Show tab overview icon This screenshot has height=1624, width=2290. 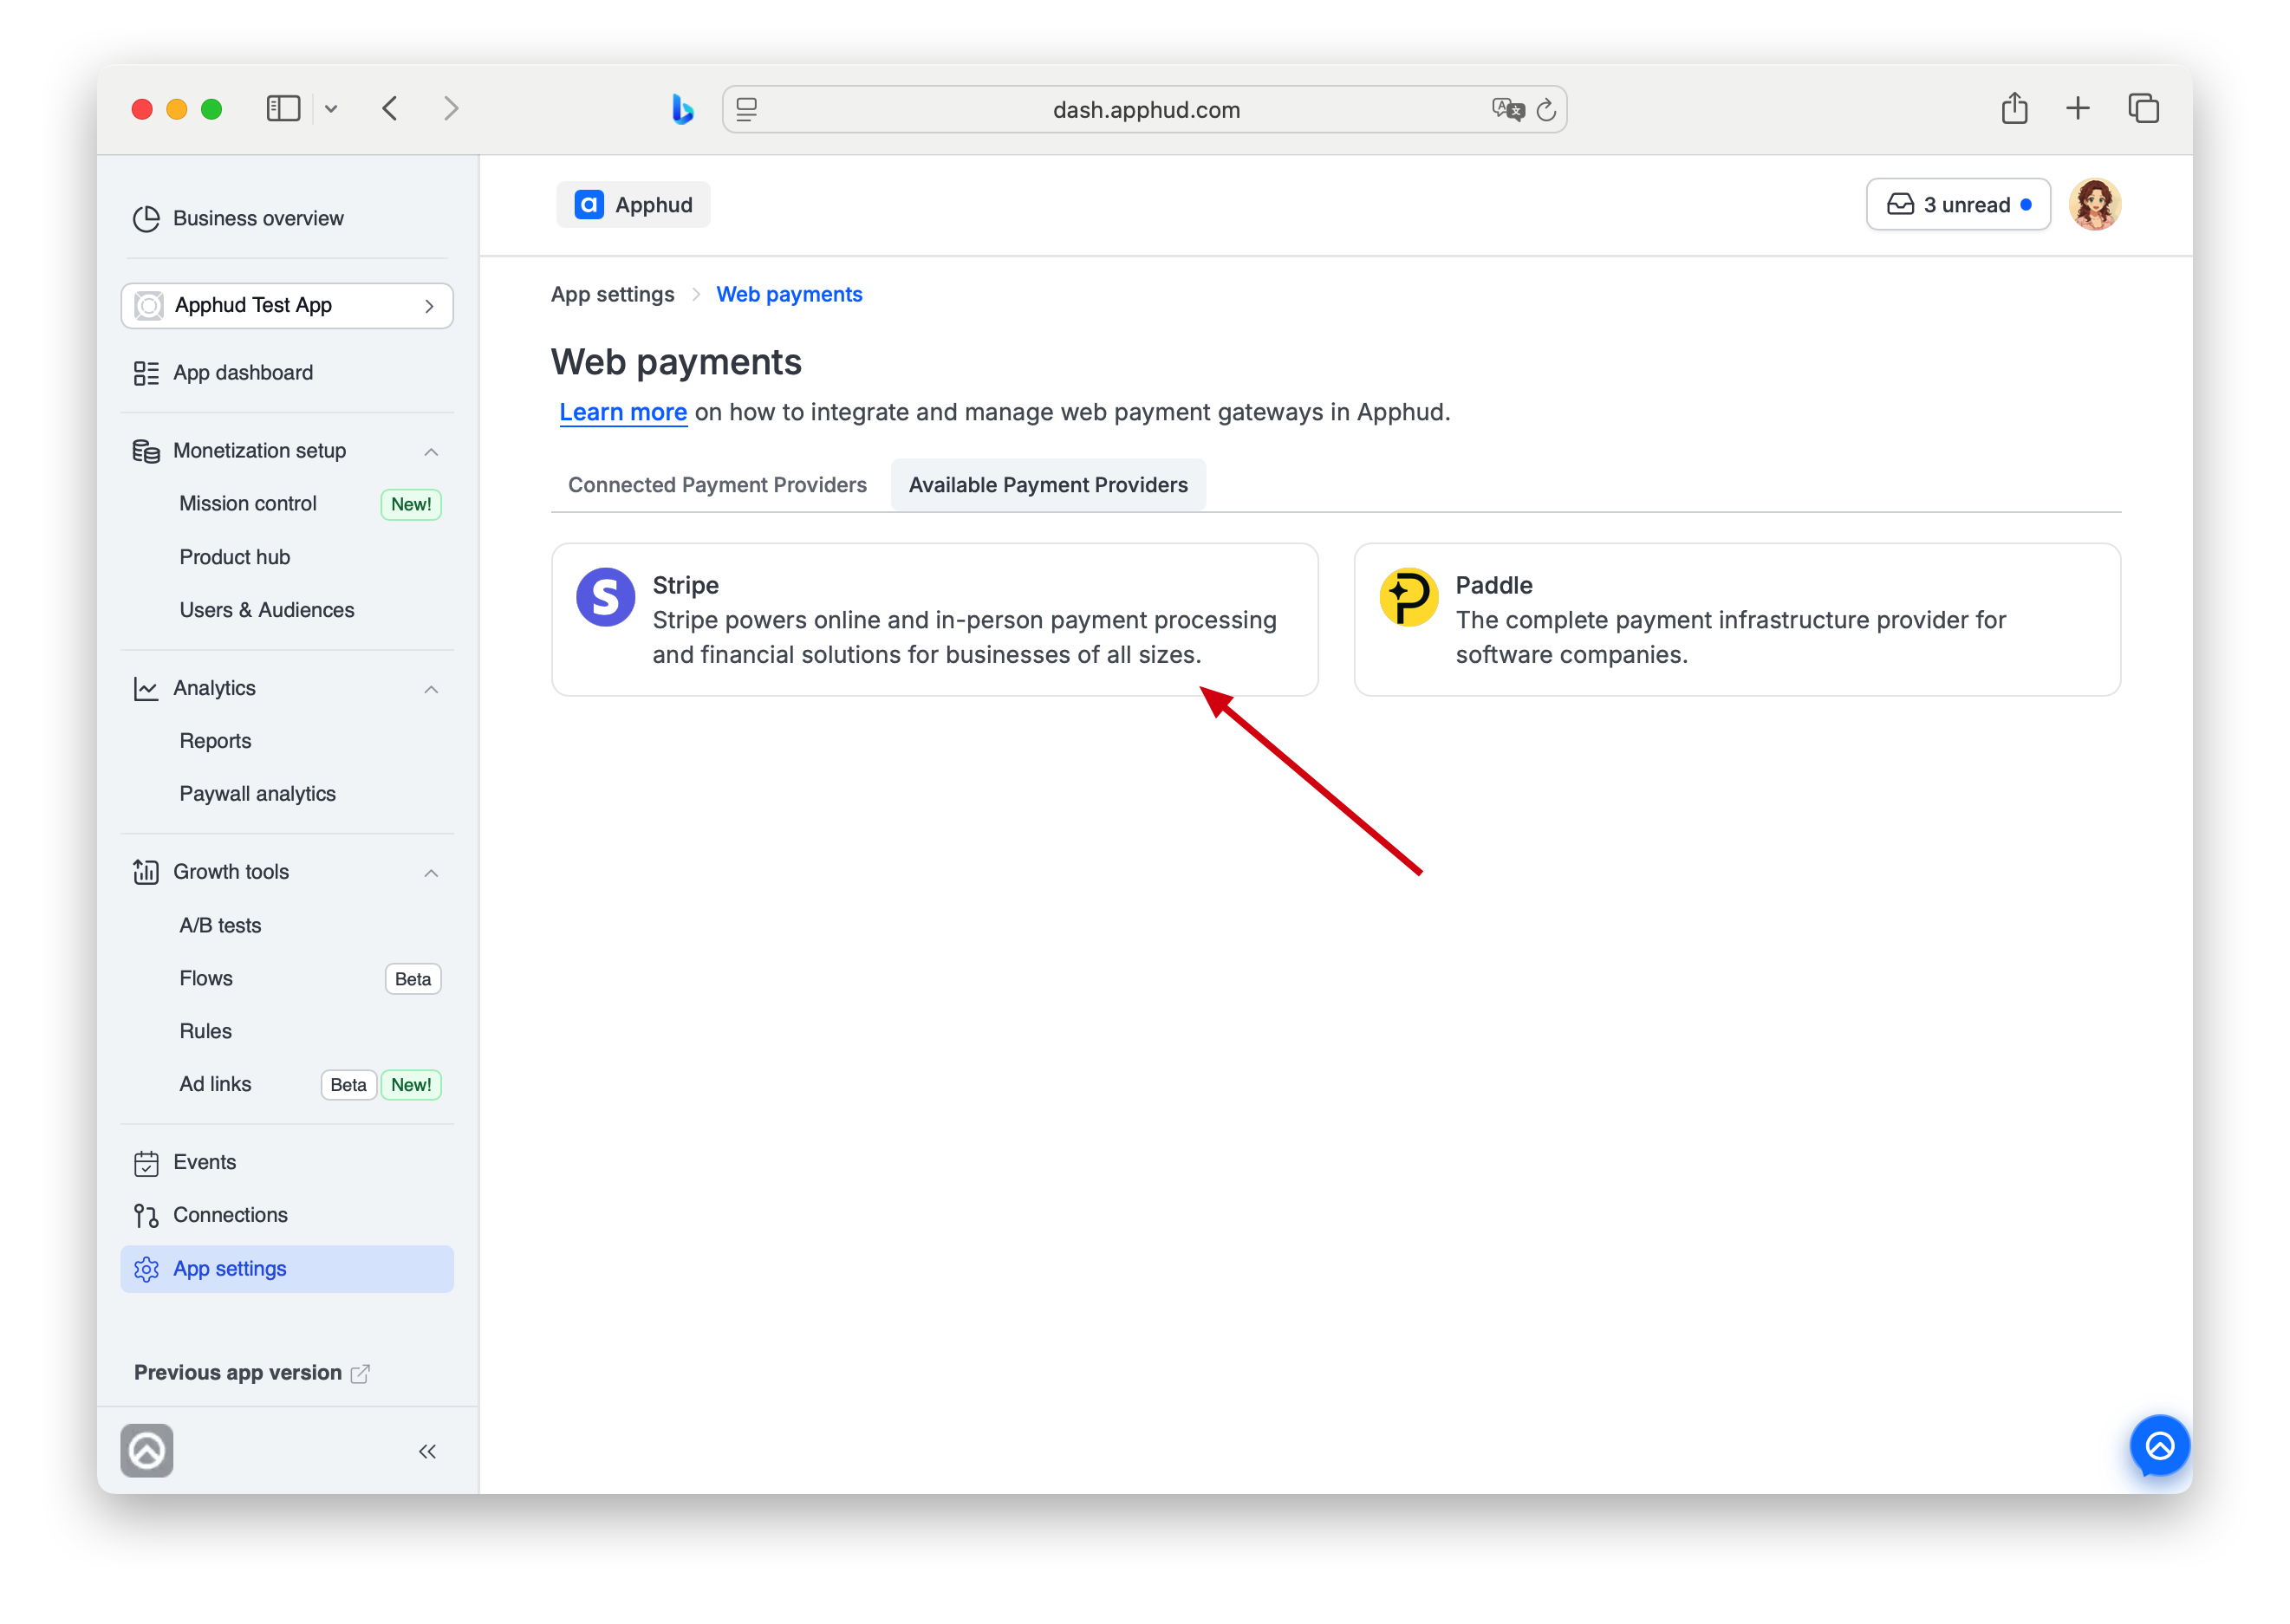point(2143,108)
